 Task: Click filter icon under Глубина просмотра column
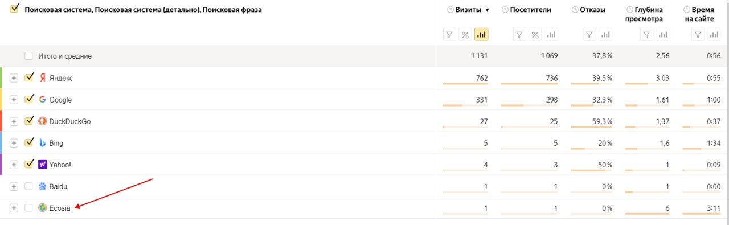click(x=646, y=35)
